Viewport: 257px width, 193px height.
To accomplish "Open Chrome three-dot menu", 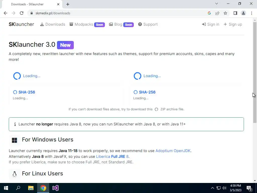I will point(251,13).
